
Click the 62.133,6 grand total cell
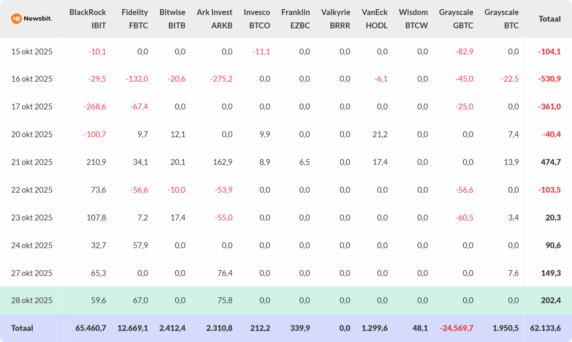[545, 328]
